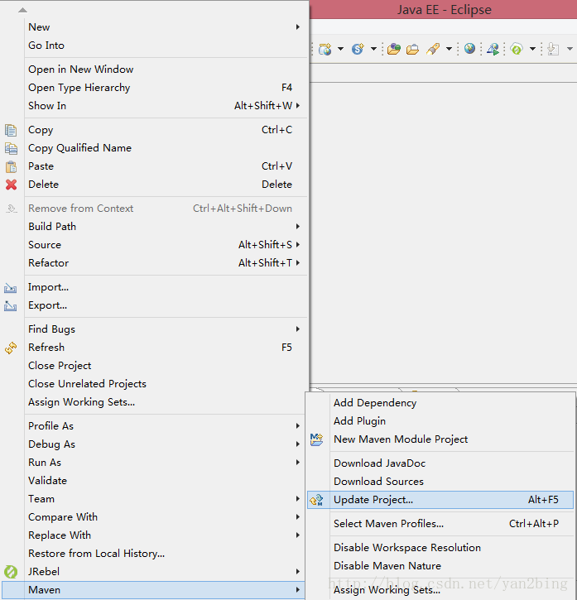This screenshot has width=577, height=600.
Task: Click the New Maven Module Project icon
Action: (316, 439)
